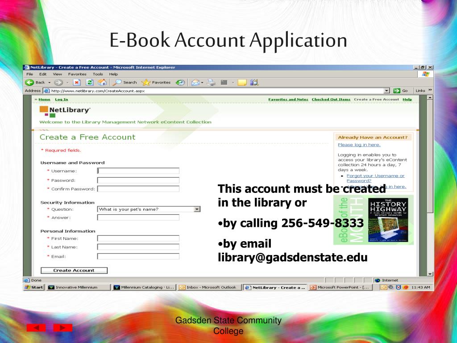Click the page icon in Address bar
The image size is (457, 343).
(x=46, y=91)
